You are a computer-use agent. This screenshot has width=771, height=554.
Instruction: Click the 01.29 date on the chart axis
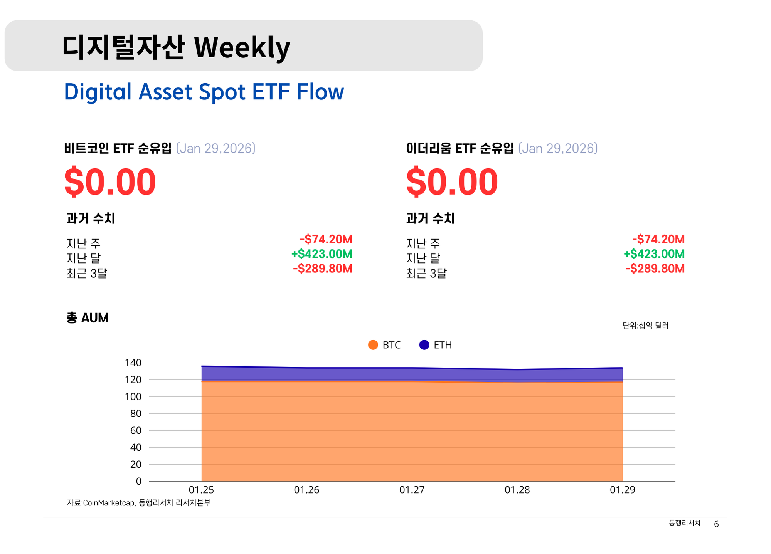coord(622,490)
